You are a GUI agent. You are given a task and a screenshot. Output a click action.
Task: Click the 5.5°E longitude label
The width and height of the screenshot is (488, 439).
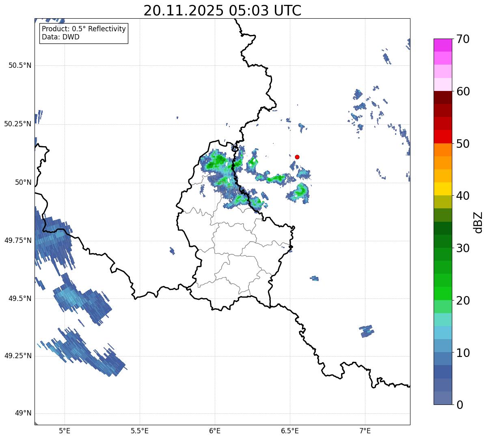[140, 431]
